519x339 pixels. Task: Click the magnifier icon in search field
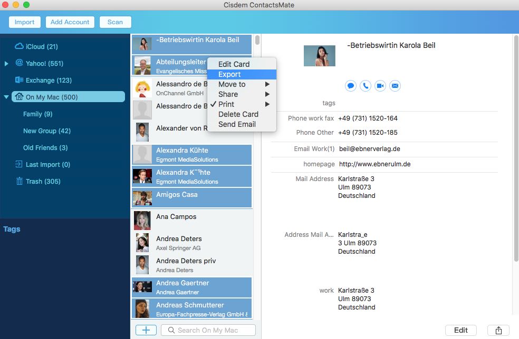pos(171,330)
